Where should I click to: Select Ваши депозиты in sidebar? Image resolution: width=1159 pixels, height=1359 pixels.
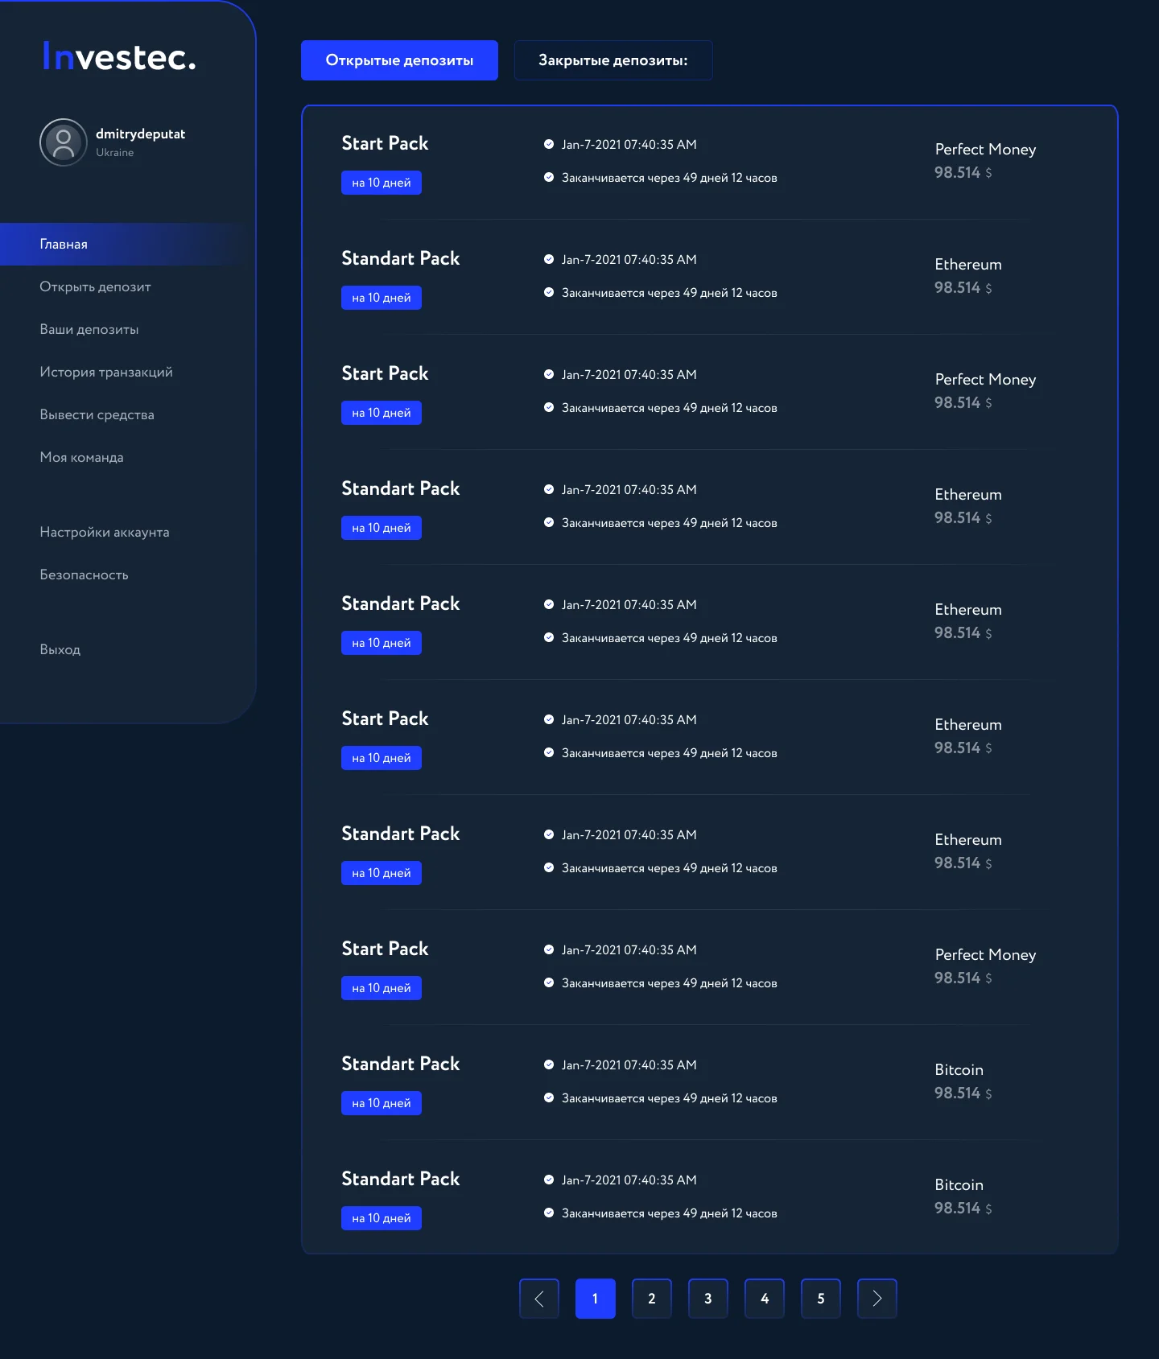pyautogui.click(x=89, y=329)
